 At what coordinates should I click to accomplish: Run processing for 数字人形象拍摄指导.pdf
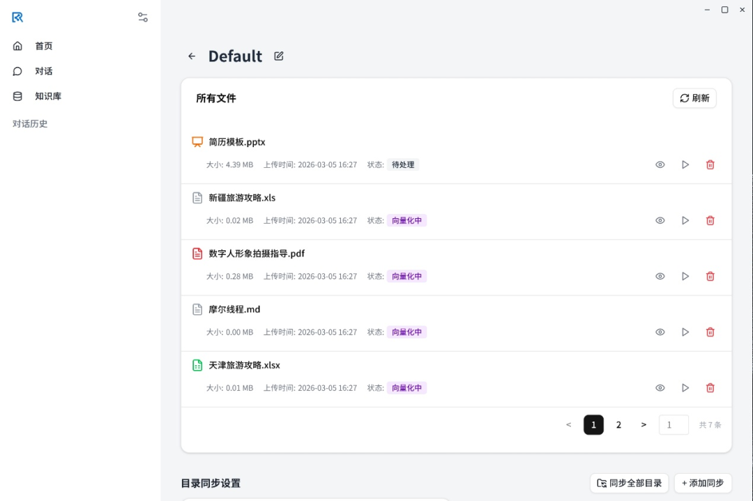click(x=685, y=276)
